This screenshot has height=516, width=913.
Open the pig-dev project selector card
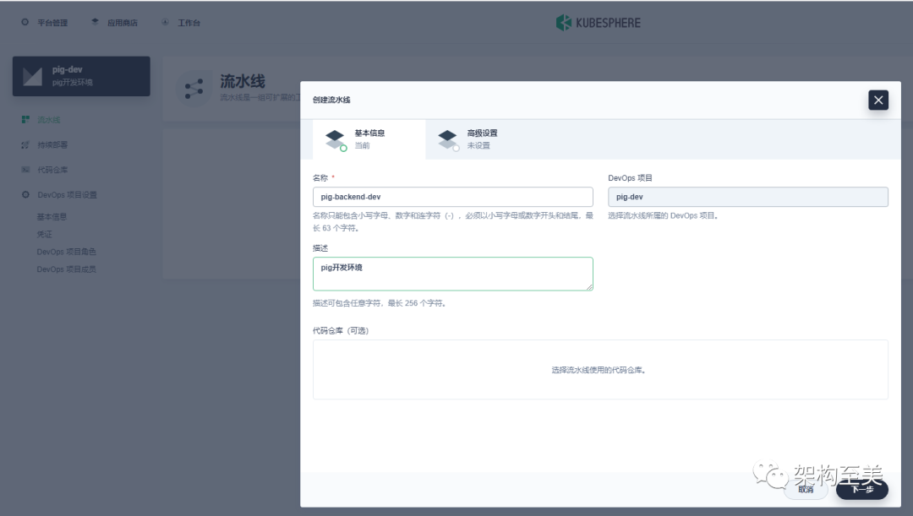click(x=81, y=76)
